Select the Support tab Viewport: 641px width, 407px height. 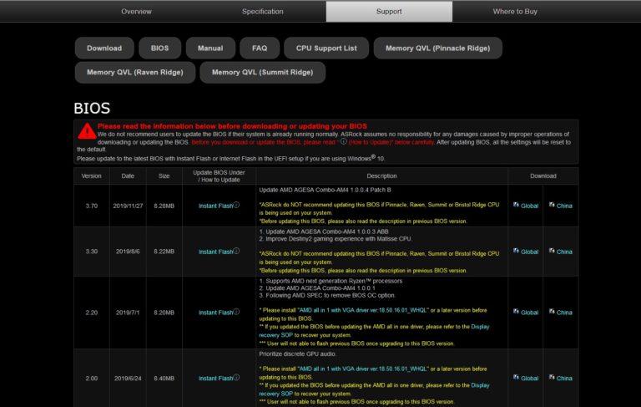[x=389, y=12]
